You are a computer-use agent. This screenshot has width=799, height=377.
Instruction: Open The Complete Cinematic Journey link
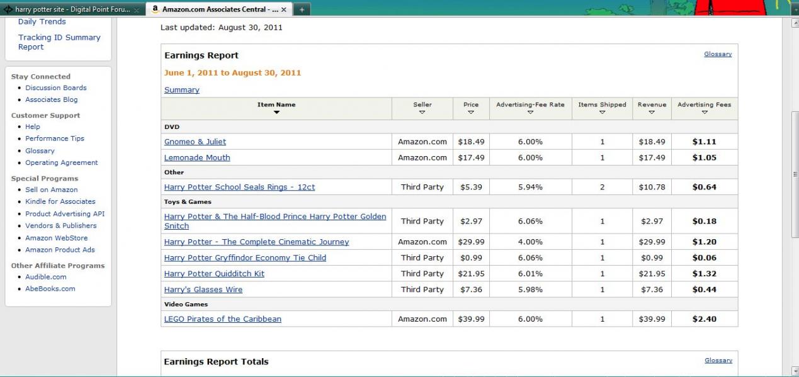pos(256,242)
